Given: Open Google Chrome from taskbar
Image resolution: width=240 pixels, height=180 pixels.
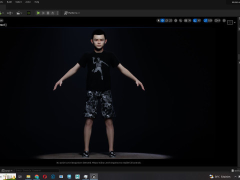Looking at the screenshot, I should 36,176.
